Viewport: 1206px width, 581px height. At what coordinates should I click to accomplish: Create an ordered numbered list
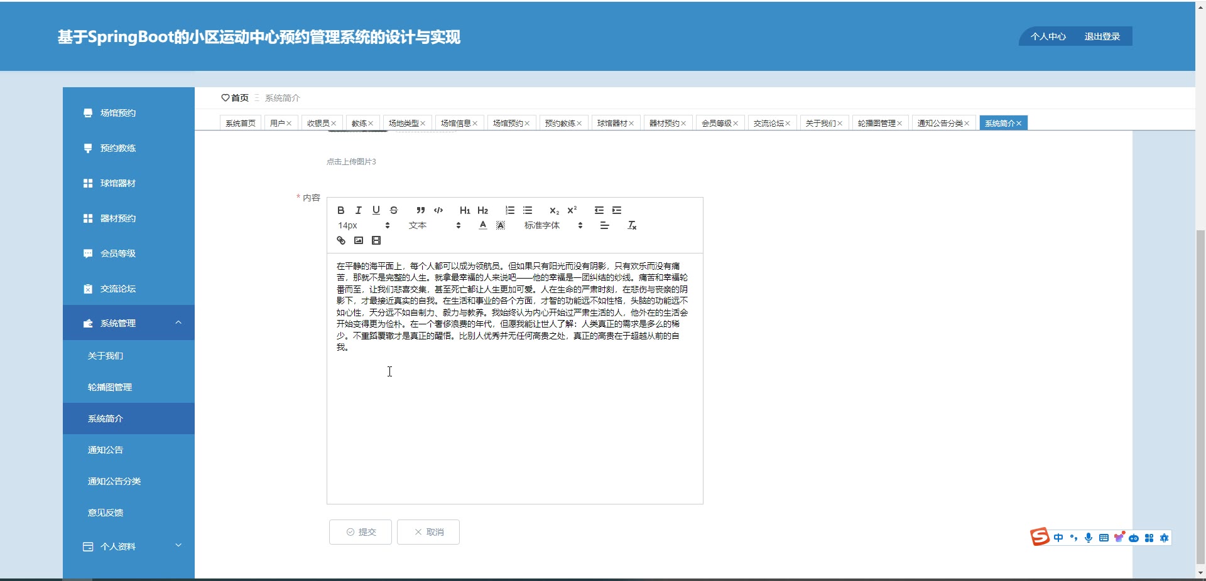pos(510,210)
